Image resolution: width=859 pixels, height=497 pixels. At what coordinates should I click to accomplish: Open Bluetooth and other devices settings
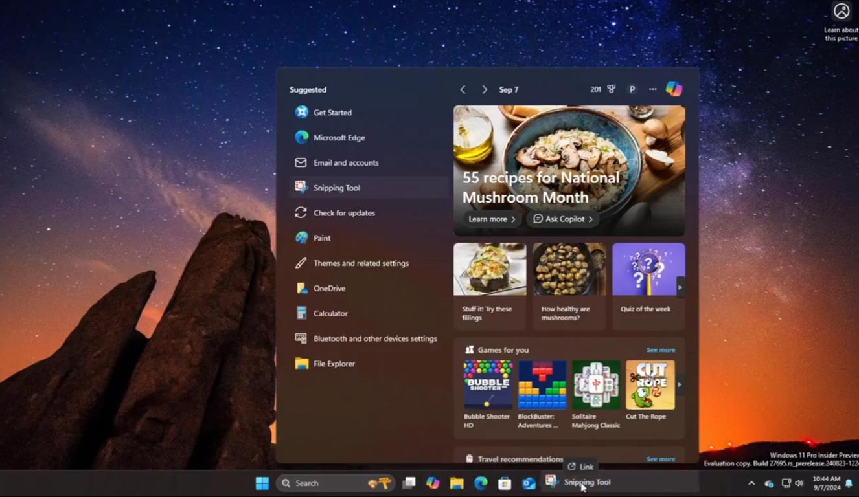(368, 338)
